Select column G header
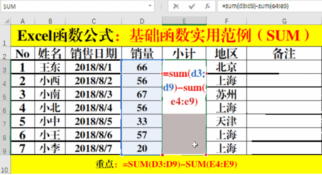The image size is (322, 175). click(284, 21)
